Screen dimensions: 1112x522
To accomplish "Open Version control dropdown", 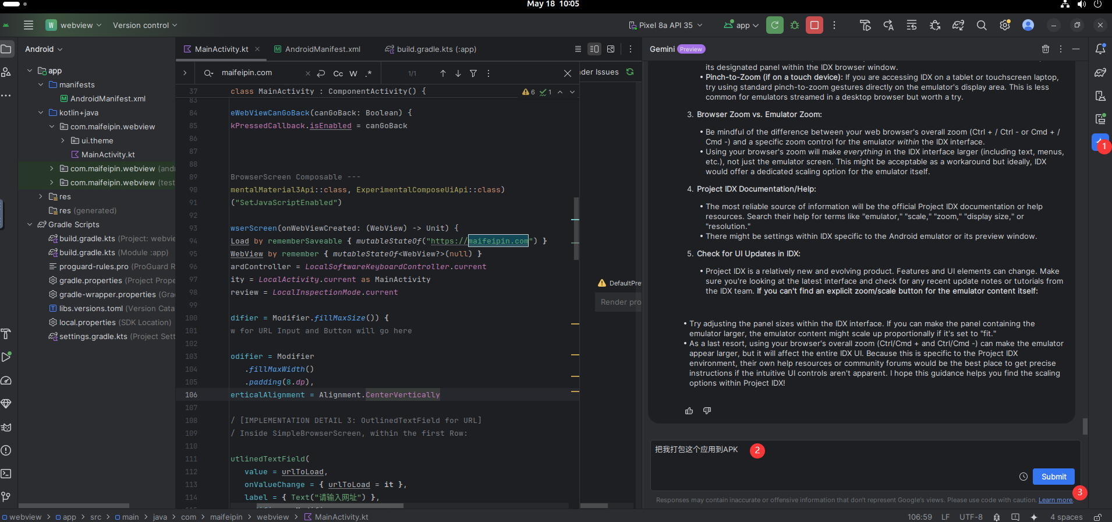I will point(145,25).
